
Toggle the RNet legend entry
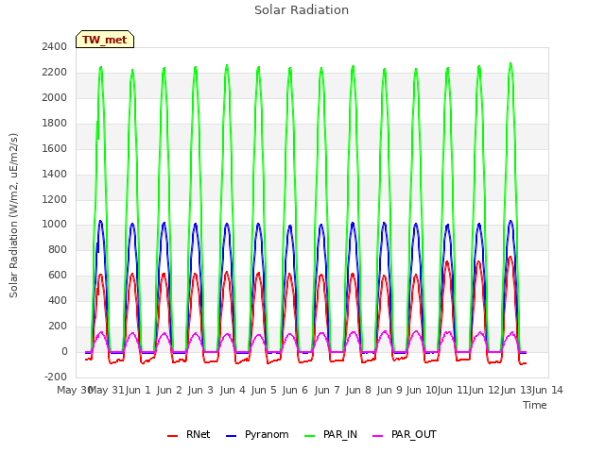(x=189, y=435)
